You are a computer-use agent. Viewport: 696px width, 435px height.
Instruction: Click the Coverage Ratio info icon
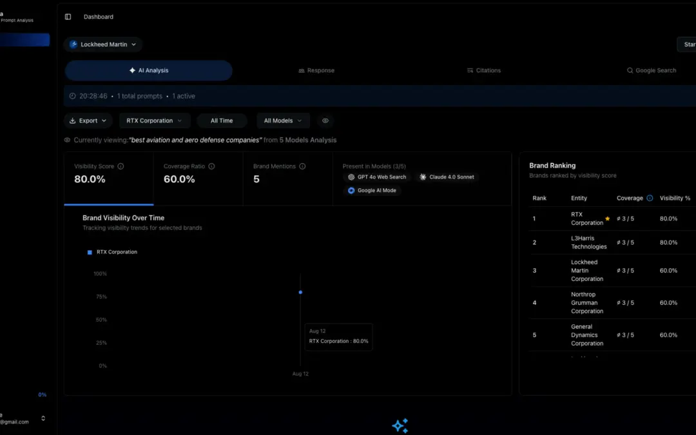(211, 166)
